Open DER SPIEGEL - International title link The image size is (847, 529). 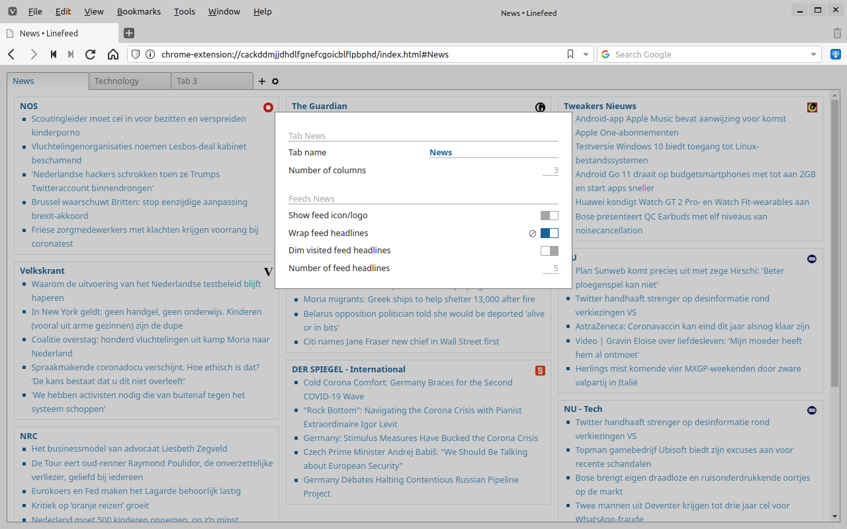(348, 369)
